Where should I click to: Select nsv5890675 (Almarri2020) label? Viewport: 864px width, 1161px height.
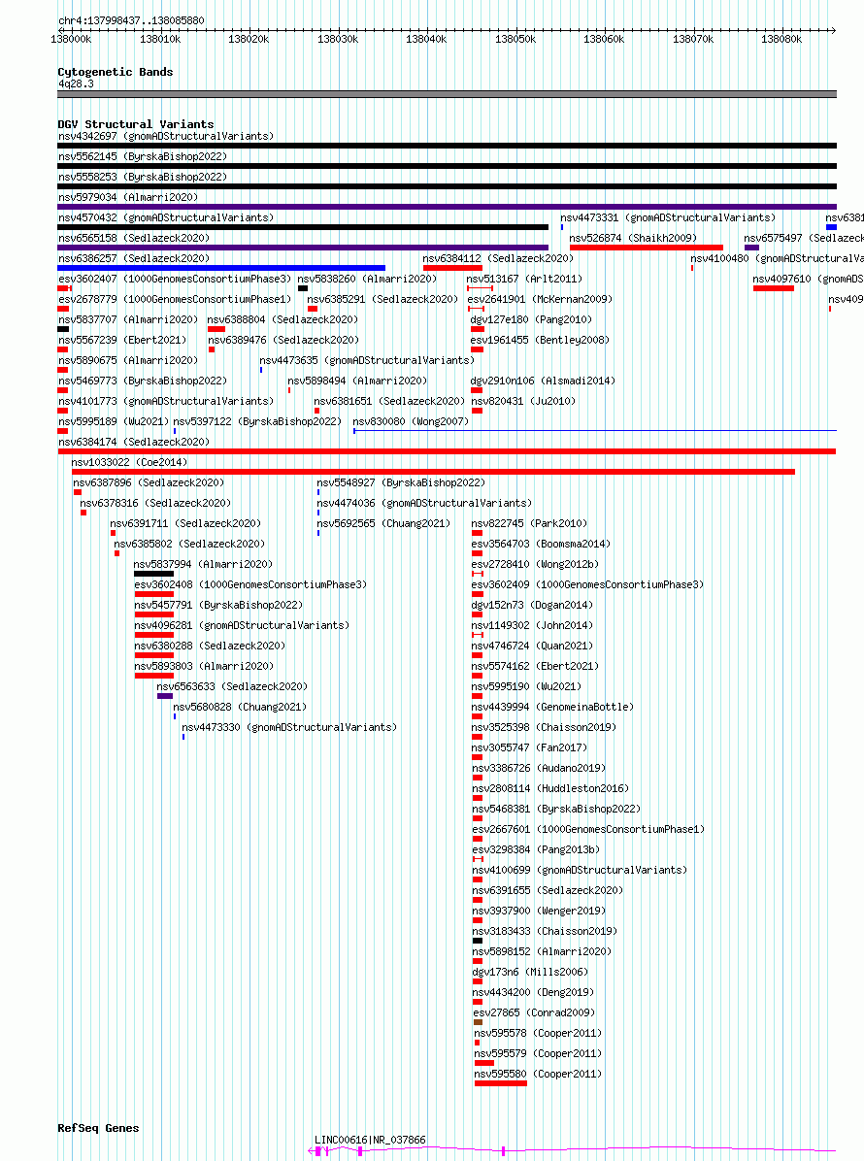pyautogui.click(x=128, y=360)
